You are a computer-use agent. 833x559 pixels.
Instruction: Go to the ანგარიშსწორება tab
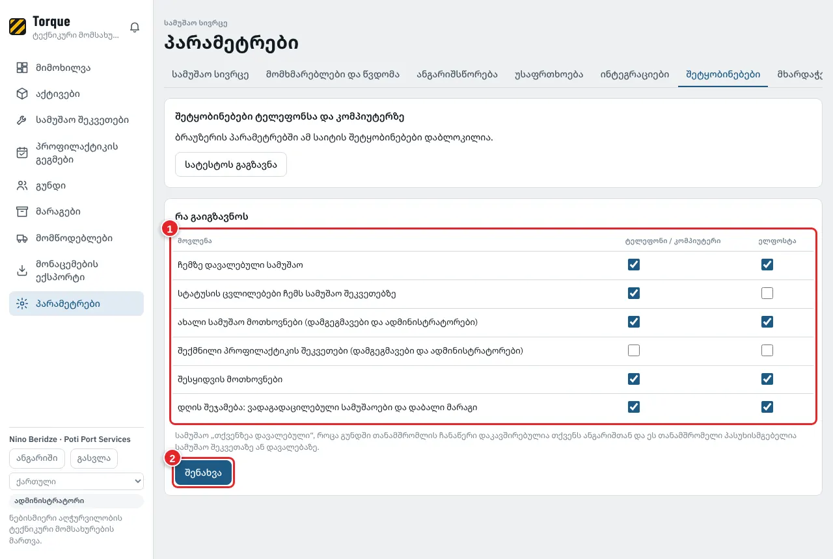[x=457, y=74]
